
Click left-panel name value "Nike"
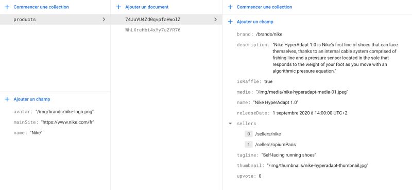click(36, 133)
